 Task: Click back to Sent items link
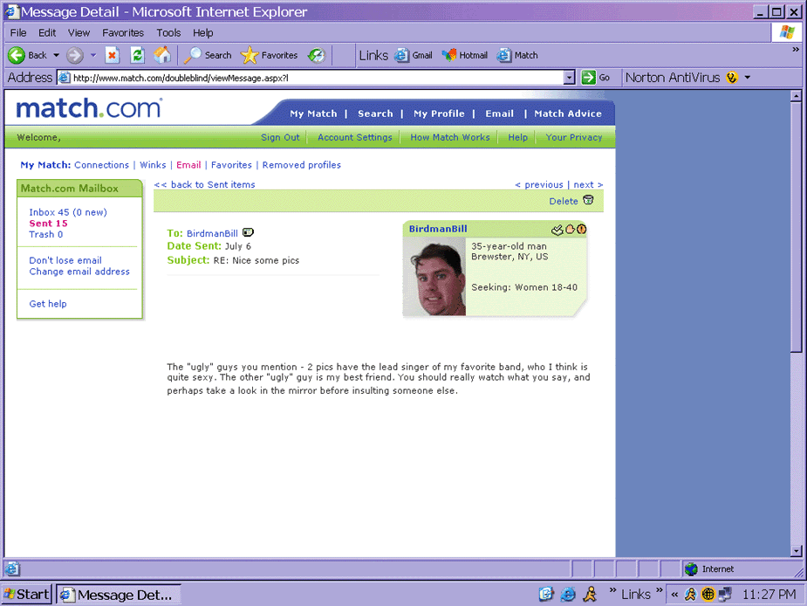(204, 184)
